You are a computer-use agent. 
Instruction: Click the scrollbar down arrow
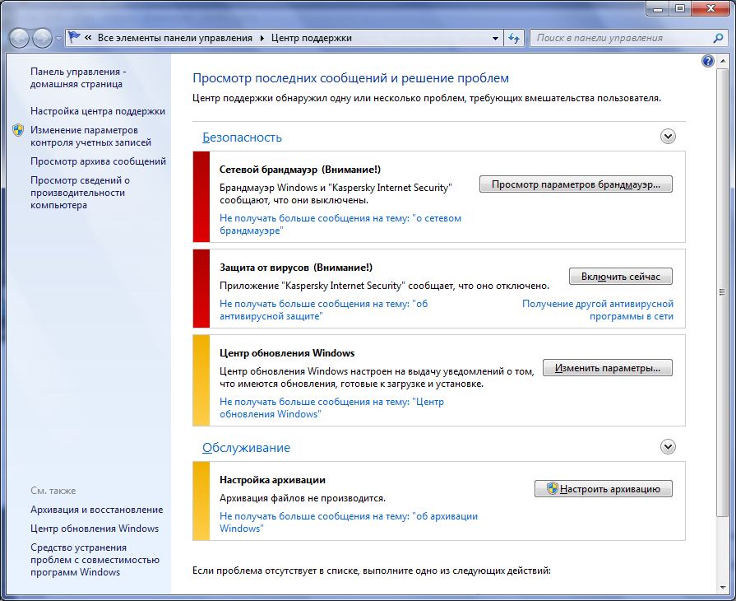point(722,587)
